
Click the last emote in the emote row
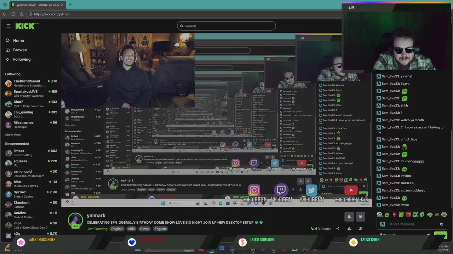click(x=444, y=214)
